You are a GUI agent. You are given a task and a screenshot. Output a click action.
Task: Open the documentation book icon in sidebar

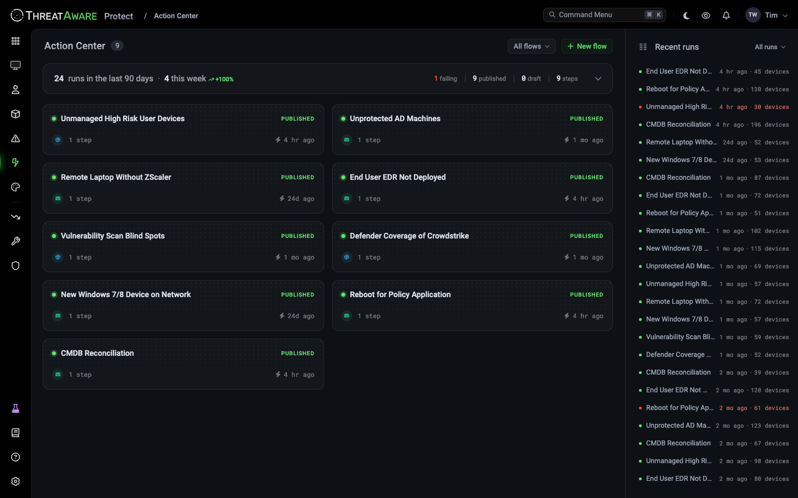pos(16,433)
